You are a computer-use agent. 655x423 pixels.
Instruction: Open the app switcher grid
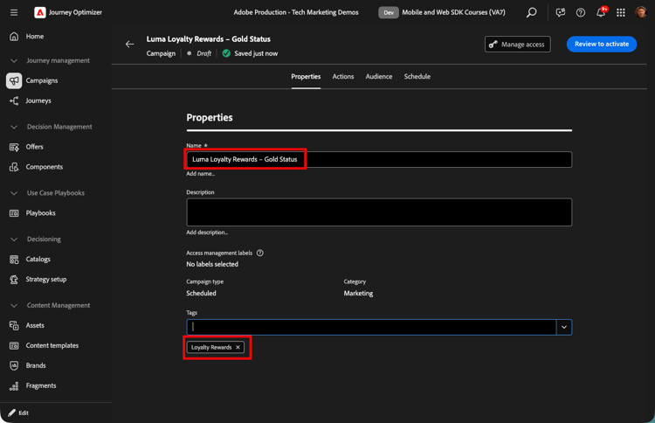click(x=621, y=12)
